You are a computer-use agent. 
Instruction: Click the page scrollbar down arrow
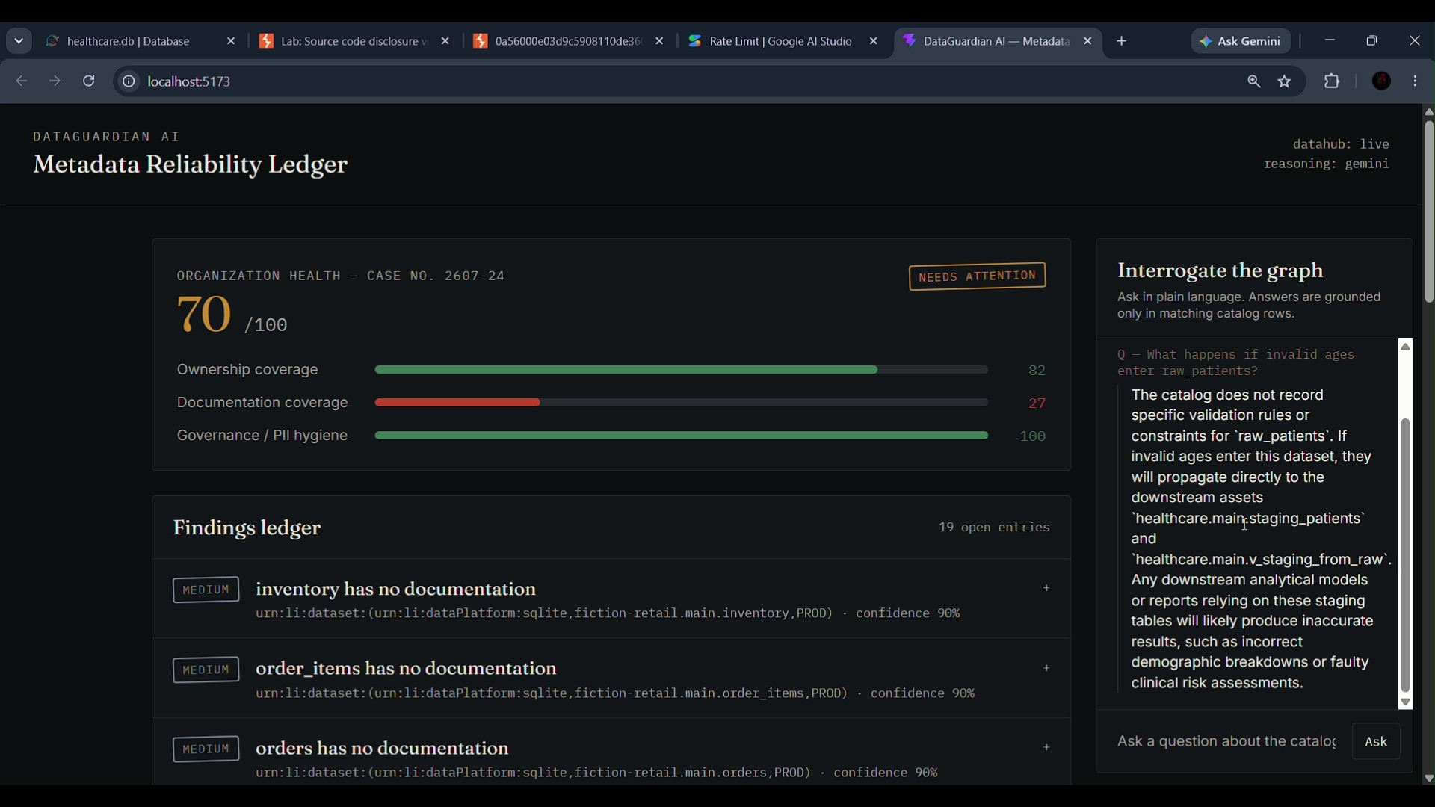click(1428, 779)
